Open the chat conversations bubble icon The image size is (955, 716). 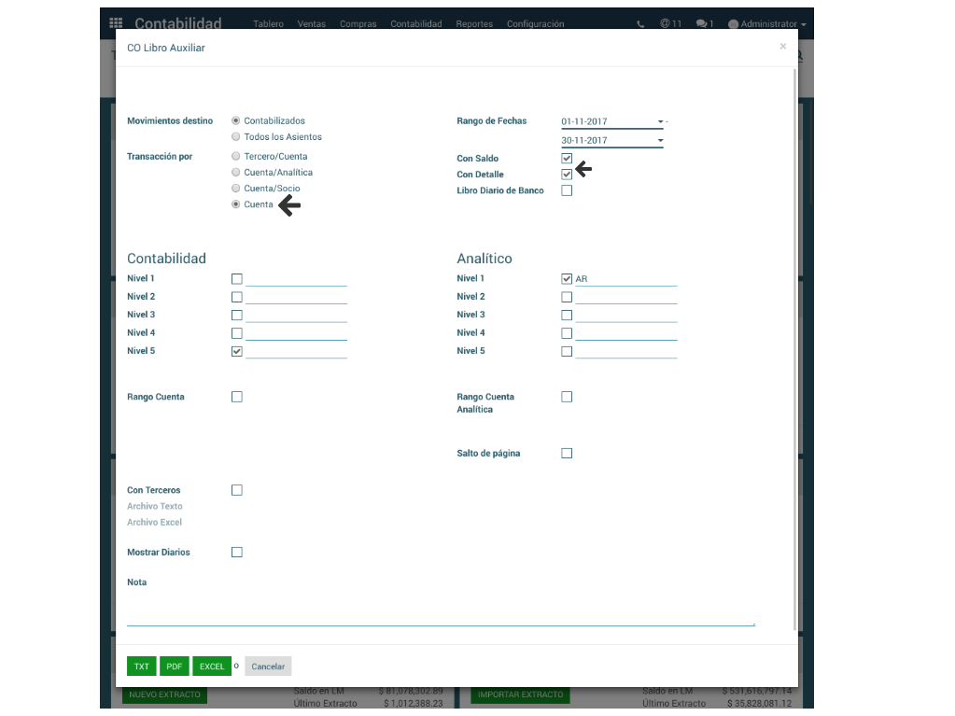705,23
